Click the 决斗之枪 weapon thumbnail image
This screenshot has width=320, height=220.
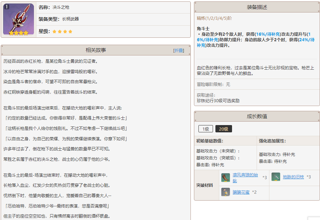19,19
